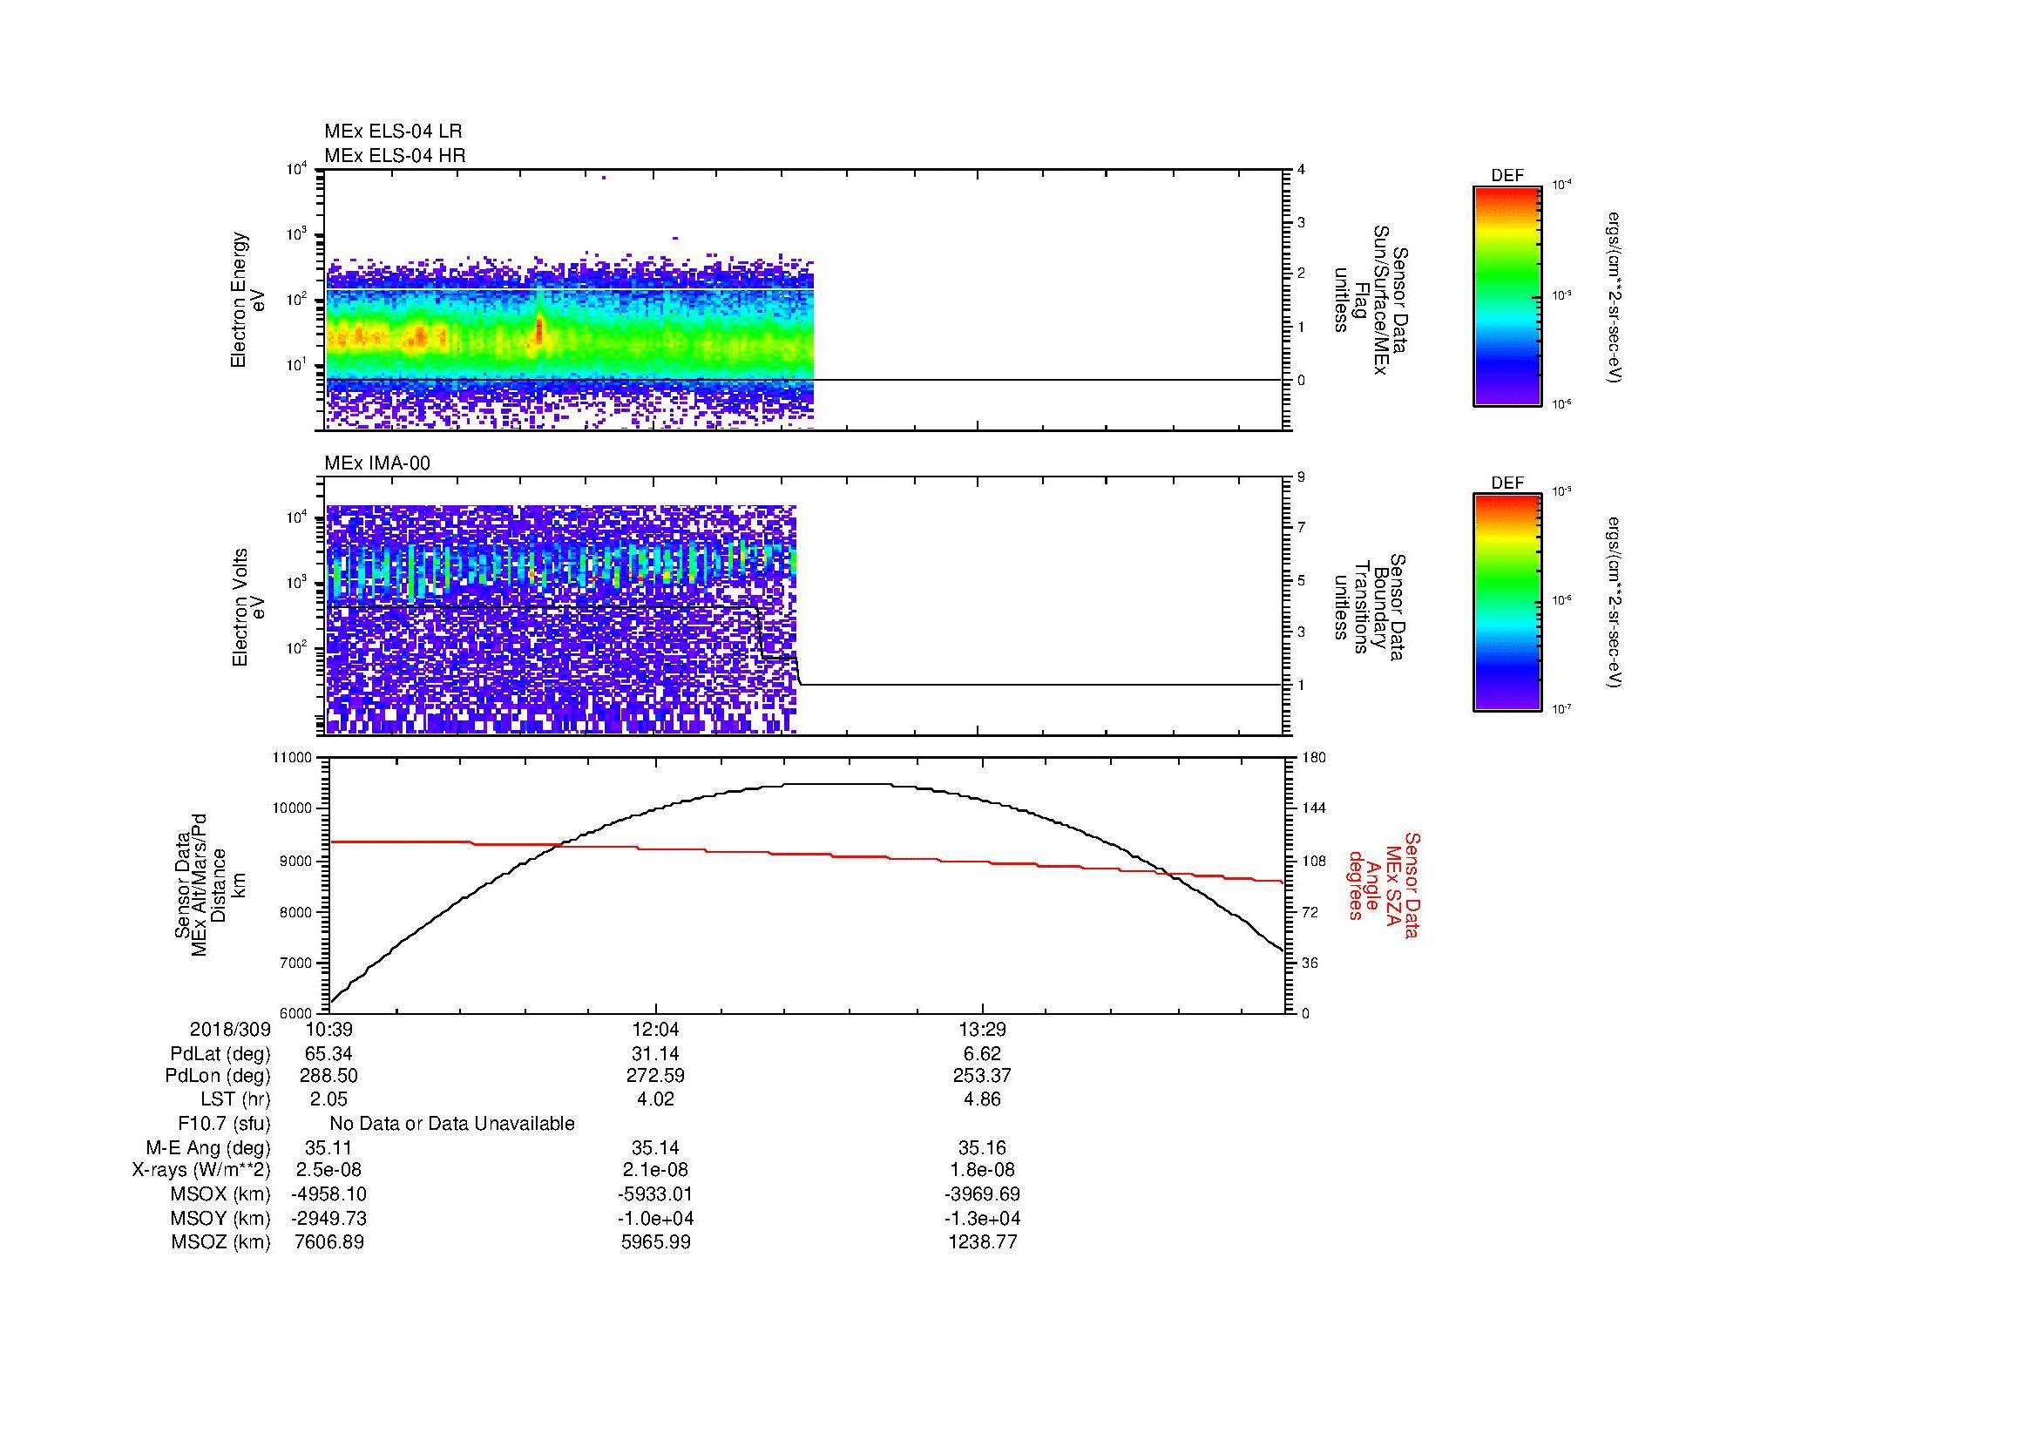Click the X-rays value 2.5e-08
Viewport: 2038px width, 1440px height.
click(329, 1170)
